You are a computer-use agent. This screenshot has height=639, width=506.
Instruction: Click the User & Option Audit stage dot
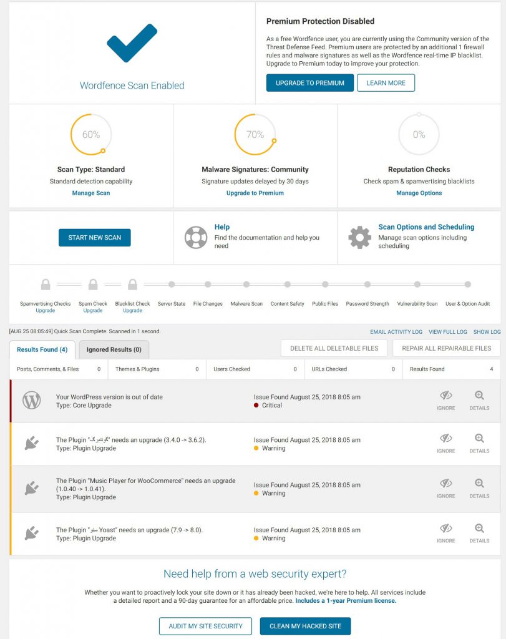tap(468, 285)
